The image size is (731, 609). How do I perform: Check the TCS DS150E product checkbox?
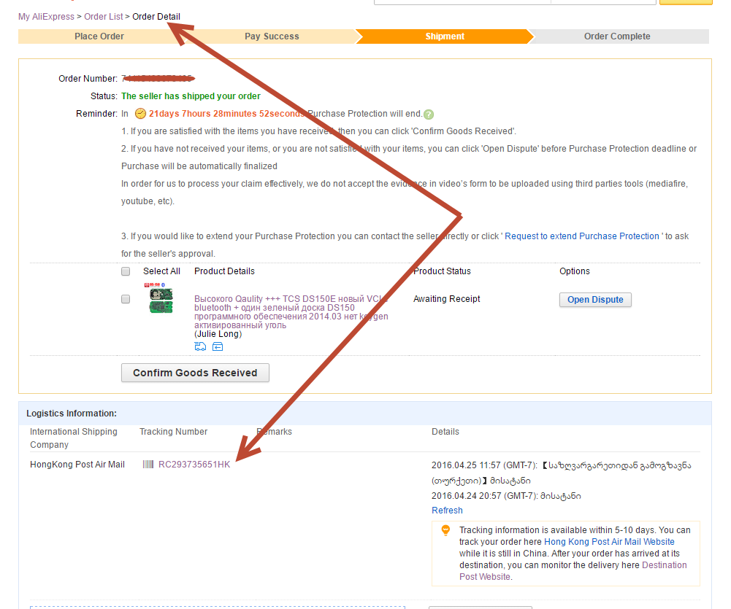pyautogui.click(x=126, y=299)
